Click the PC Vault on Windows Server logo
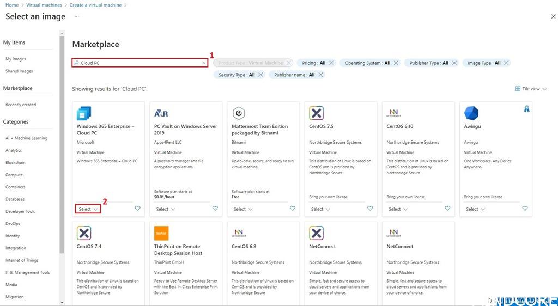Screen dimensions: 558x306 click(161, 113)
